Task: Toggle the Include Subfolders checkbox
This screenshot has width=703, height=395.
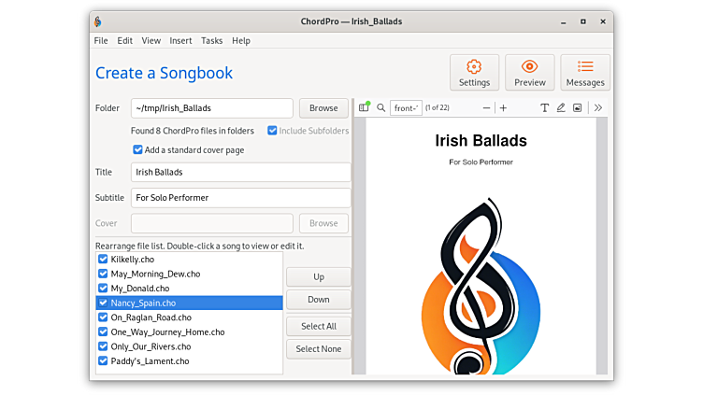Action: (273, 131)
